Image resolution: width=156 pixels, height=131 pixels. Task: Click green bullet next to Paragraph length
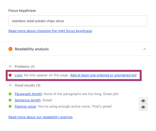click(x=10, y=94)
